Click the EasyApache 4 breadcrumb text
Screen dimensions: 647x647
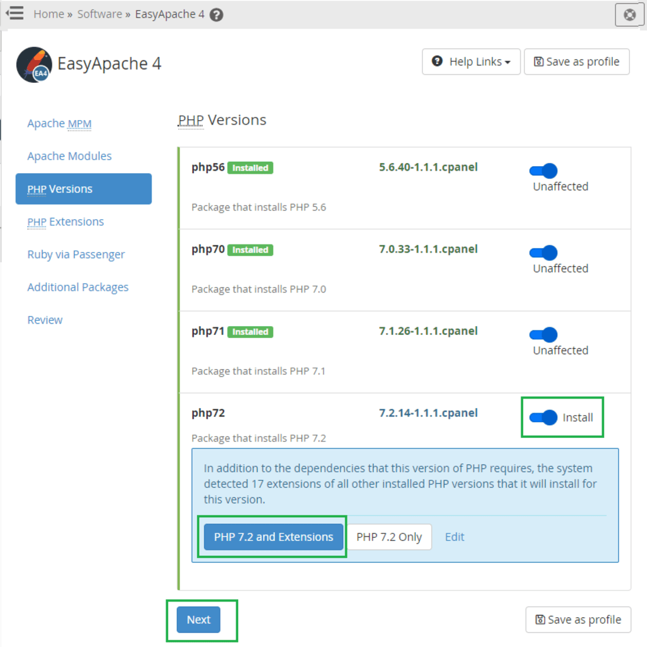169,15
